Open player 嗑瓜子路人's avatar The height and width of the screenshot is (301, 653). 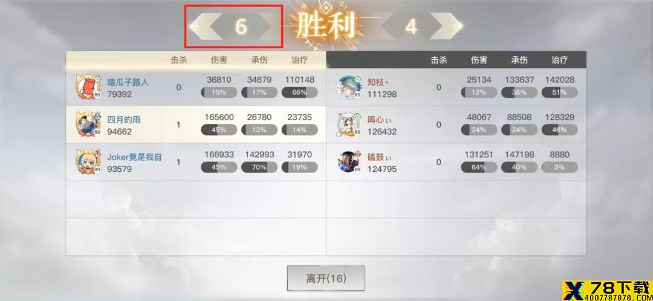click(88, 86)
